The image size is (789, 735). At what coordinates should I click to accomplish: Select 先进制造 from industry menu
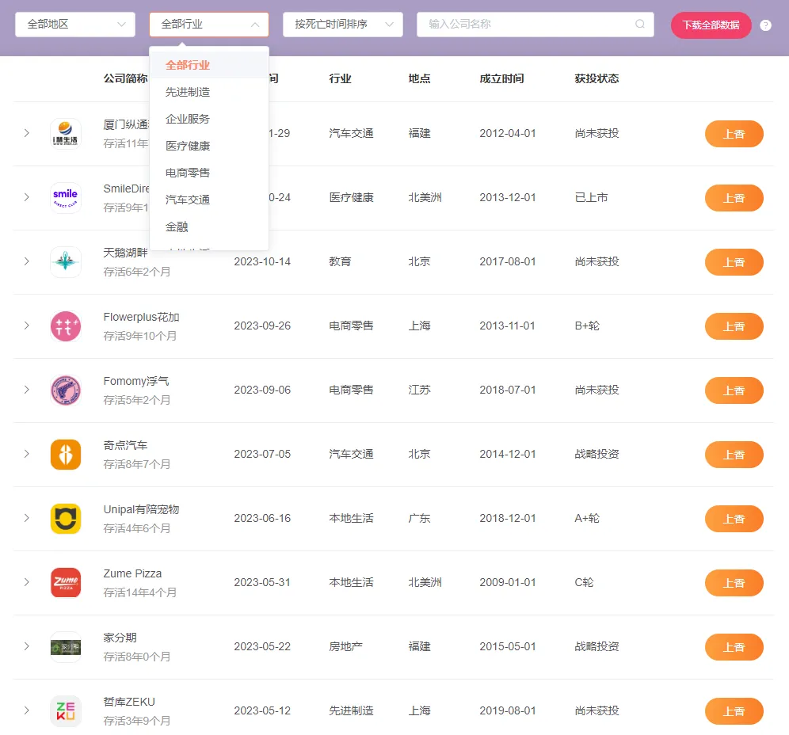189,91
